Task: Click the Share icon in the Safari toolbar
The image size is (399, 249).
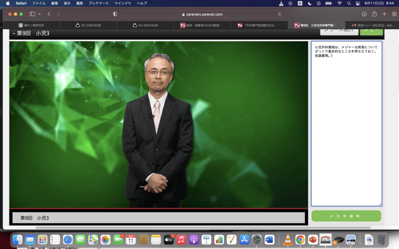Action: point(374,14)
